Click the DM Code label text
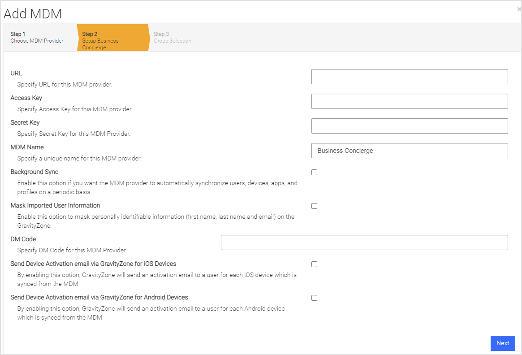This screenshot has width=522, height=355. pyautogui.click(x=23, y=239)
